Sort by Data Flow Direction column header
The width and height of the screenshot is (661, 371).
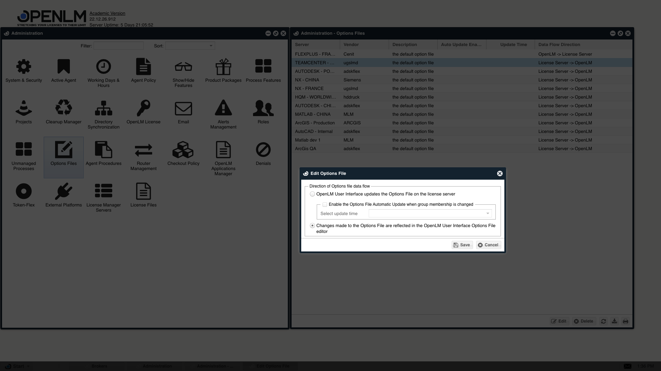pyautogui.click(x=559, y=45)
